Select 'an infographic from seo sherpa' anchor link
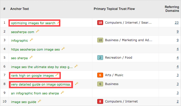Image resolution: width=181 pixels, height=106 pixels. pos(35,93)
